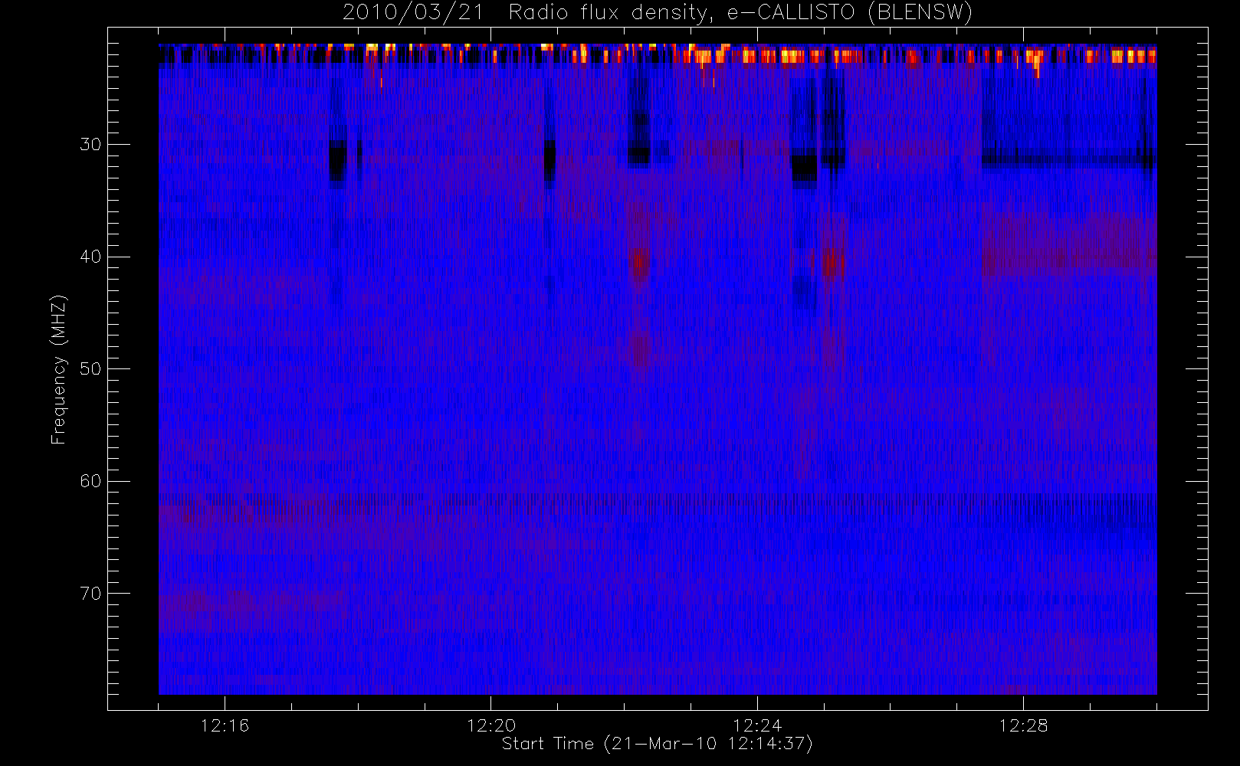This screenshot has width=1240, height=766.
Task: Click the '12:20' time tick label
Action: coord(491,725)
